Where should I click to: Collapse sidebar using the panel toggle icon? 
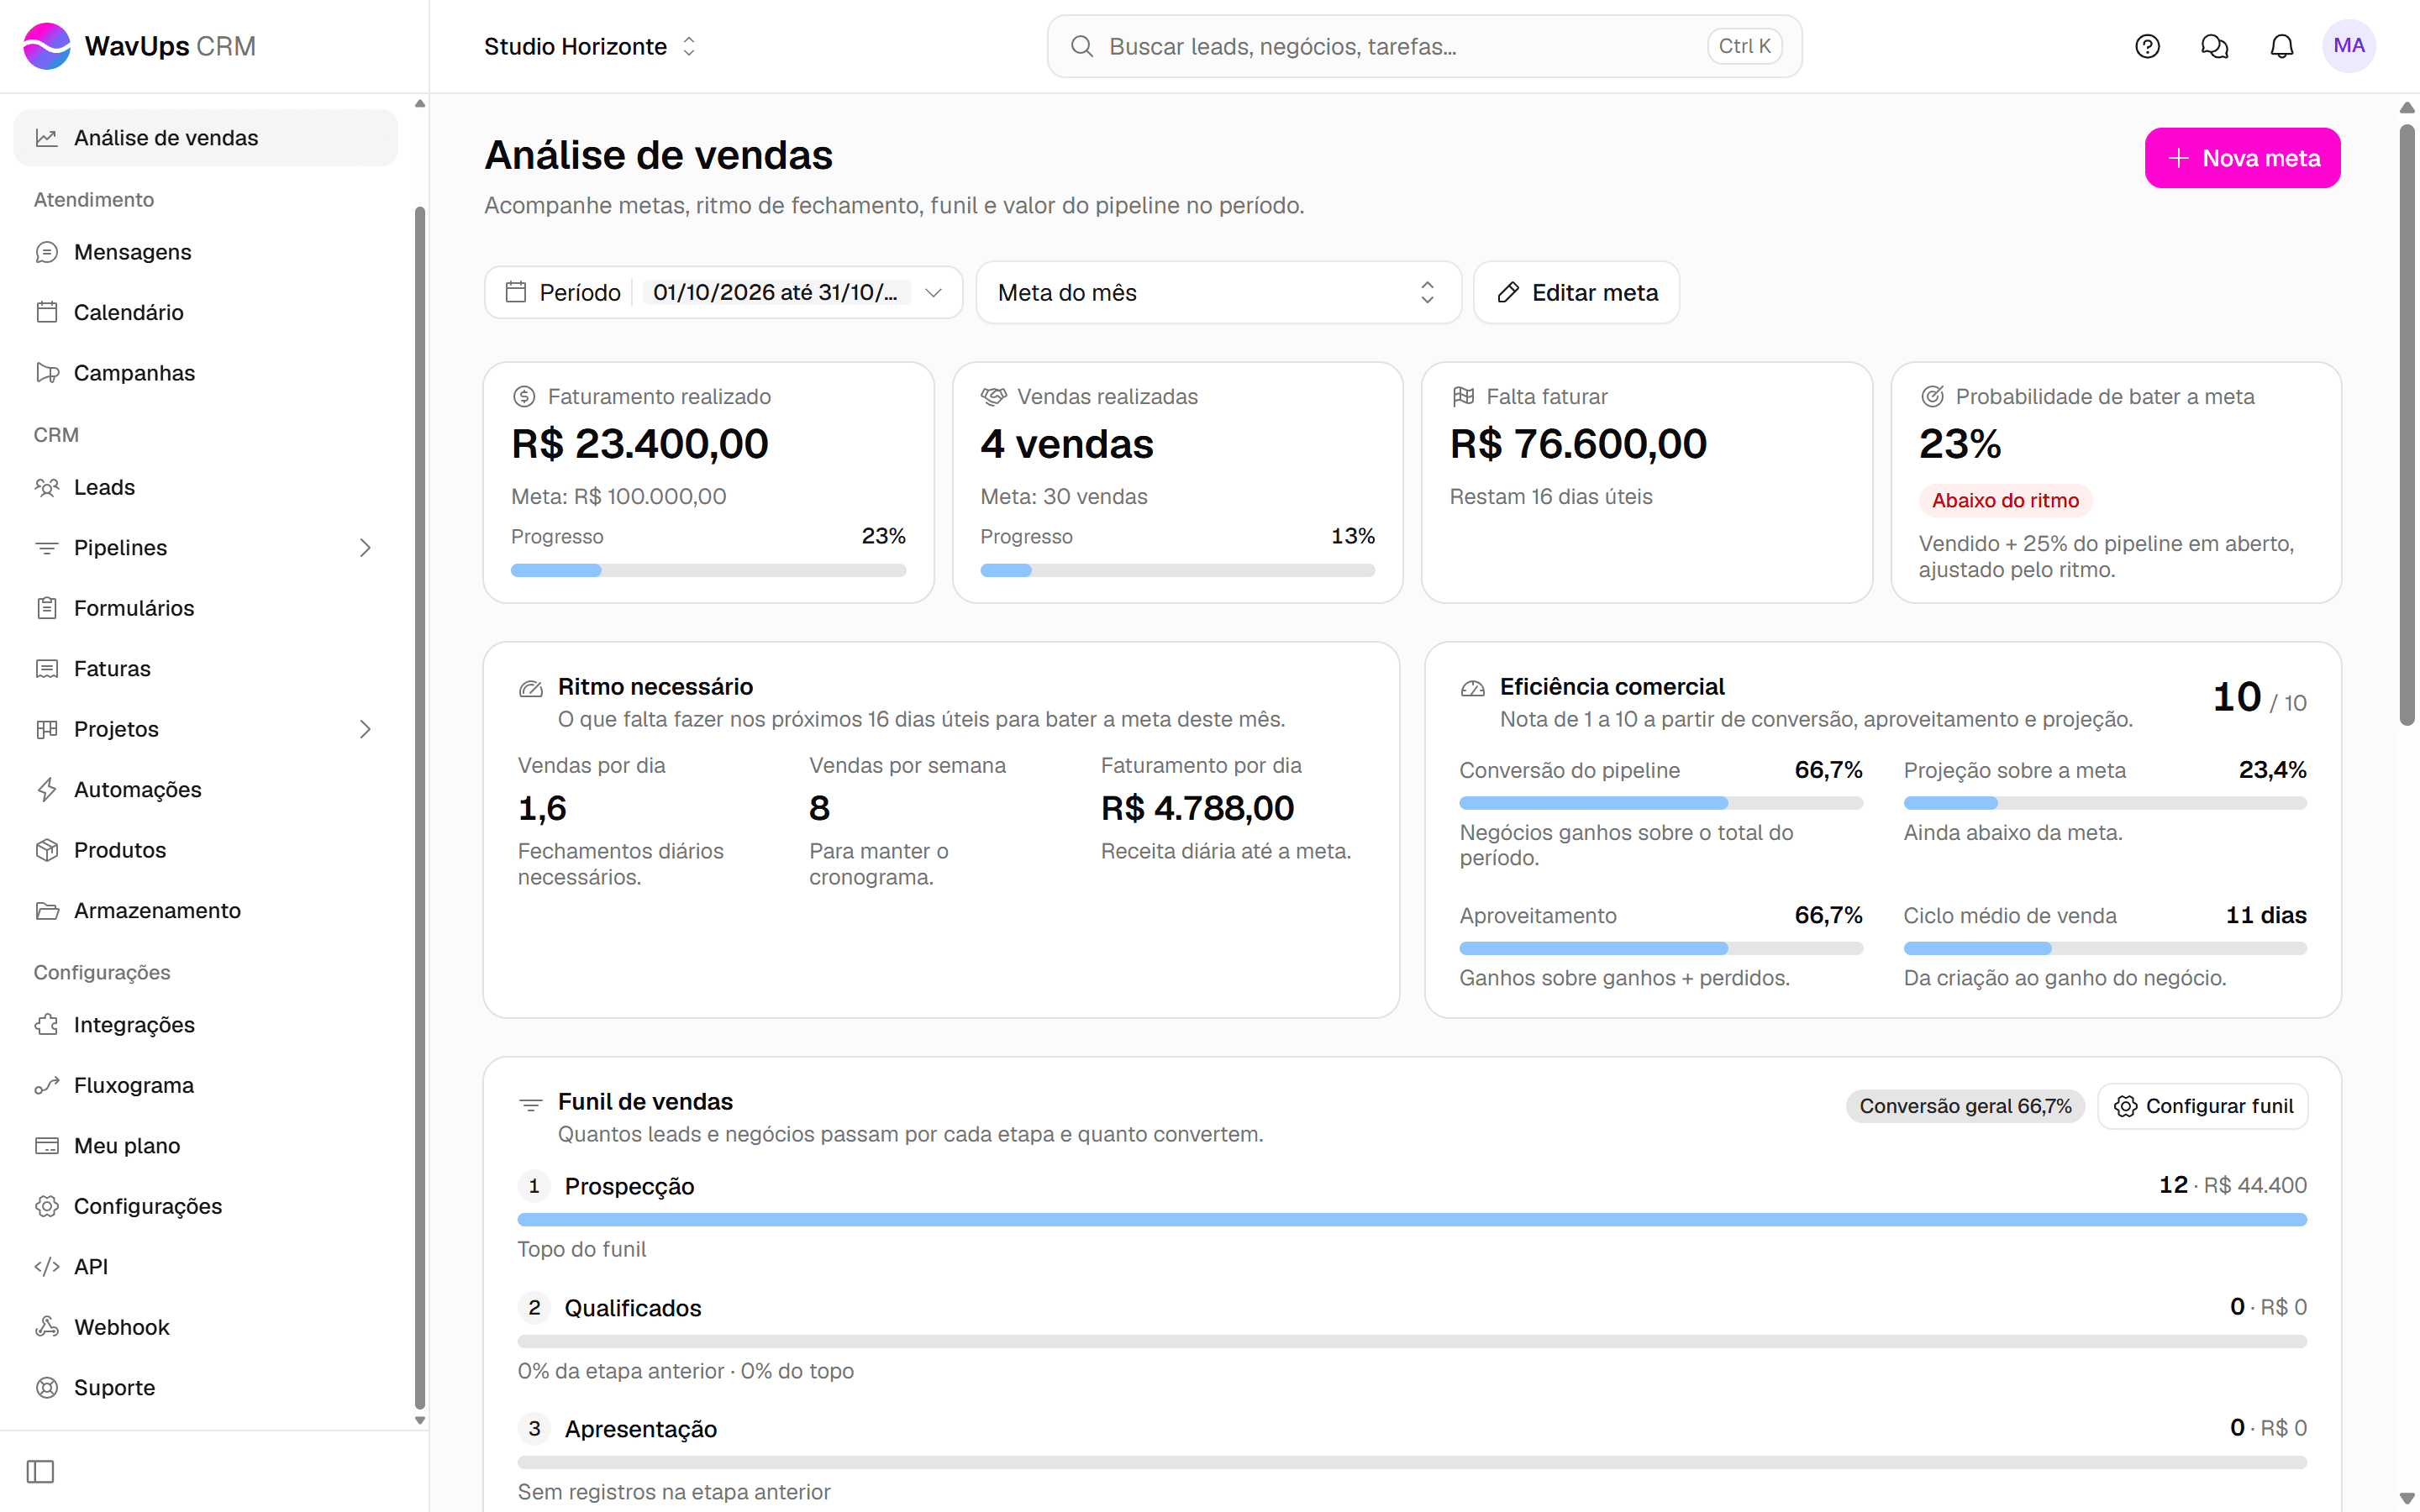[40, 1471]
